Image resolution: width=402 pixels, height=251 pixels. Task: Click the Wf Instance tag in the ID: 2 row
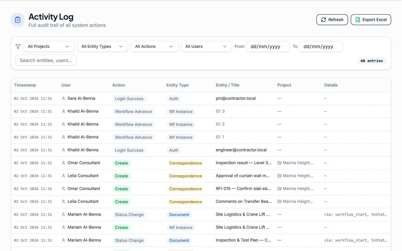point(181,124)
